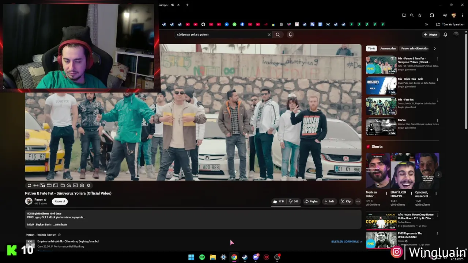
Task: Open options for Mix - Diyar Pala
Action: [x=438, y=79]
